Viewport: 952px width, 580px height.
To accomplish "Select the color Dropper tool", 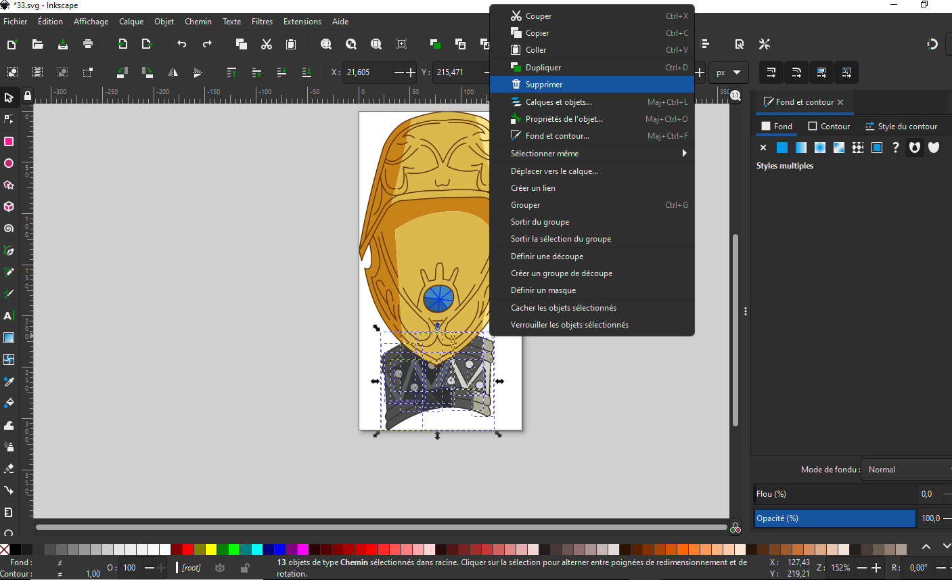I will point(9,381).
